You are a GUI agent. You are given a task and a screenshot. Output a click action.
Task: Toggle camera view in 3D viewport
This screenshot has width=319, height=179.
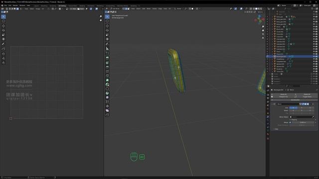click(263, 34)
